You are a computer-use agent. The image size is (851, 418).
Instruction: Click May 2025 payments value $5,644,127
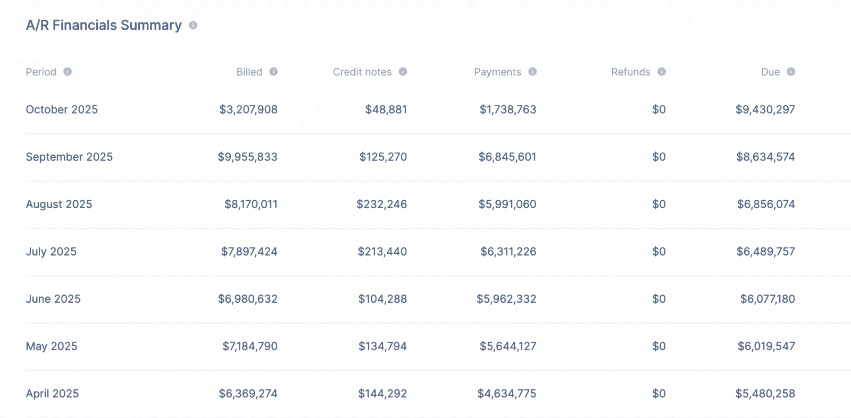click(507, 346)
